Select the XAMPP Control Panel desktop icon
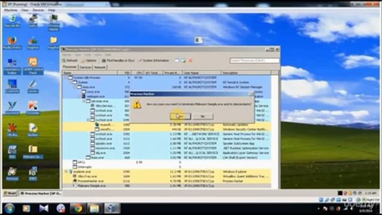The image size is (382, 215). 33,66
